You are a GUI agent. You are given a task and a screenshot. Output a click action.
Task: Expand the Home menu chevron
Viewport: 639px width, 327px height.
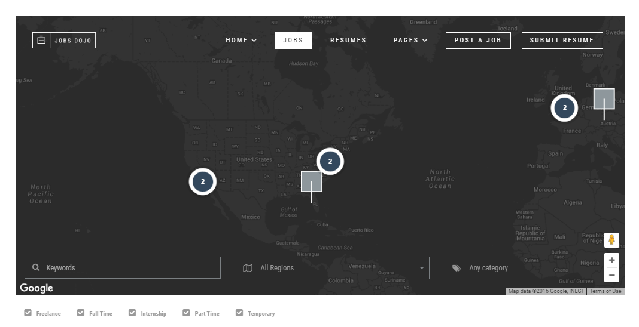coord(254,41)
